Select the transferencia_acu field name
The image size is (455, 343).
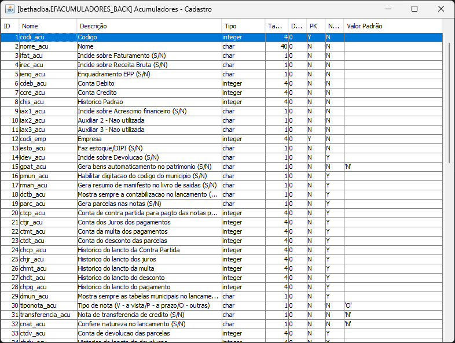(48, 315)
